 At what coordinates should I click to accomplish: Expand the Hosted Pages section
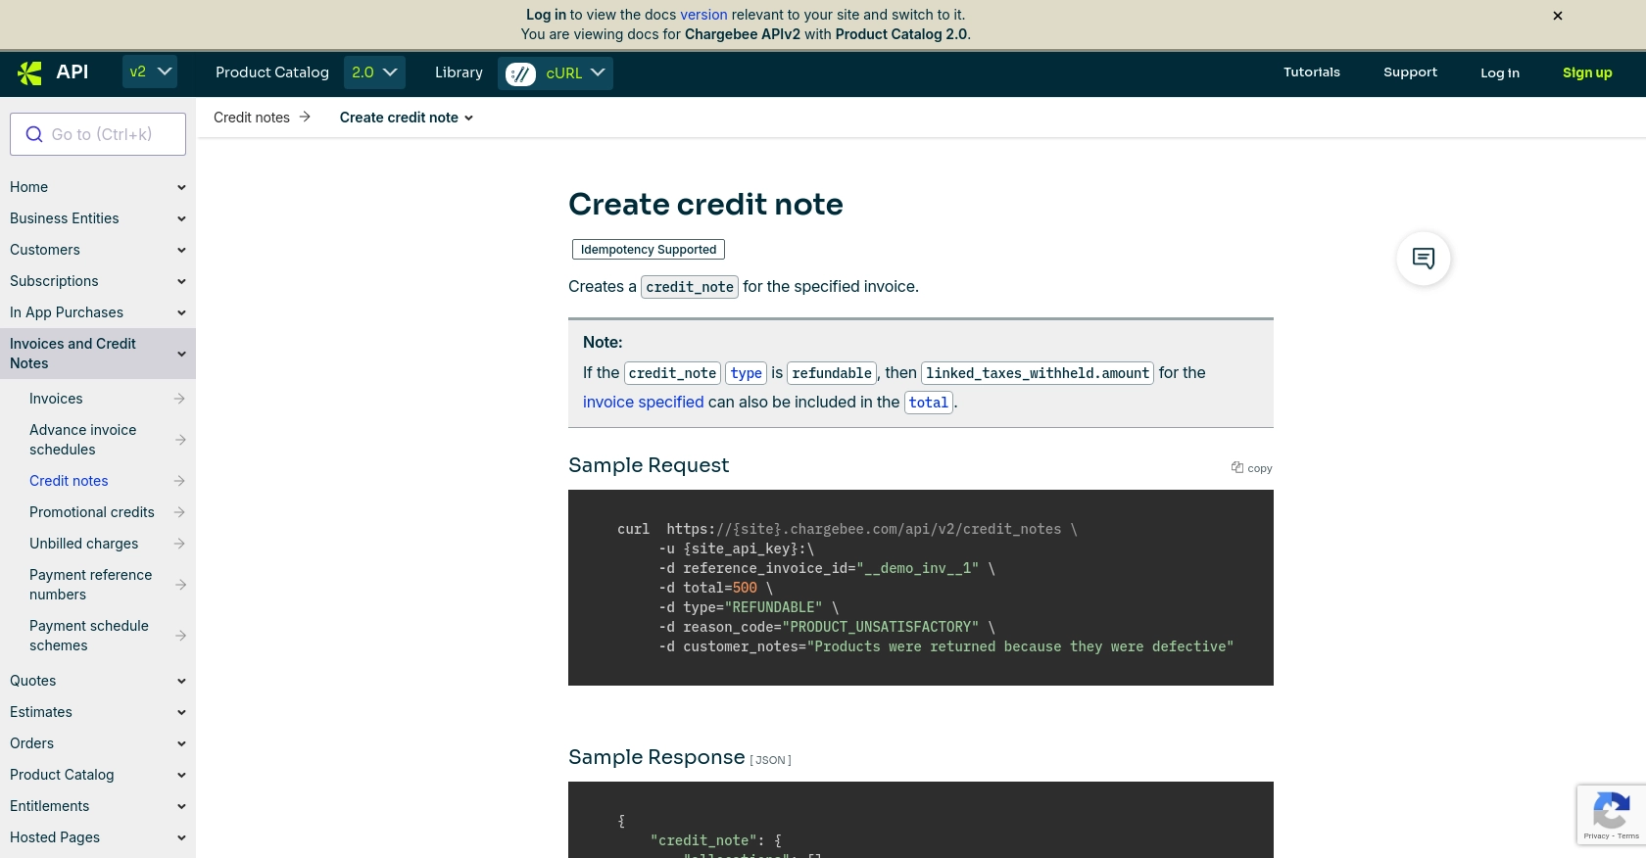click(x=181, y=837)
